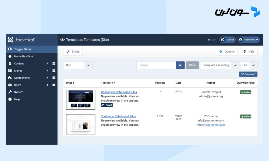Click the 2017-02 date cell
Screen dimensions: 269x161
coord(178,92)
